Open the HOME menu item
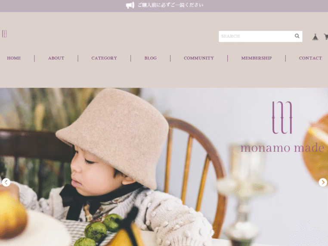 [14, 58]
